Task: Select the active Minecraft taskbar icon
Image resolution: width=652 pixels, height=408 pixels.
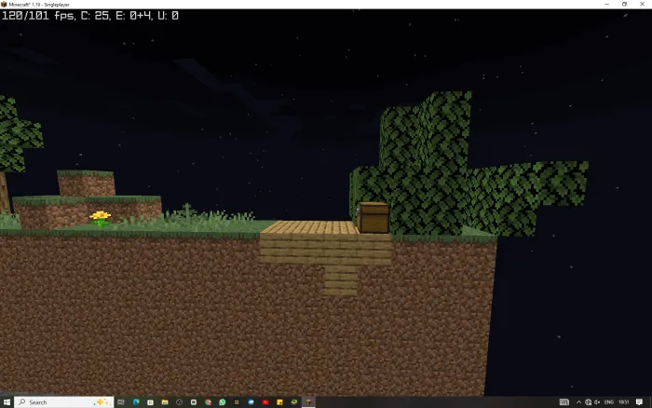Action: coord(308,402)
